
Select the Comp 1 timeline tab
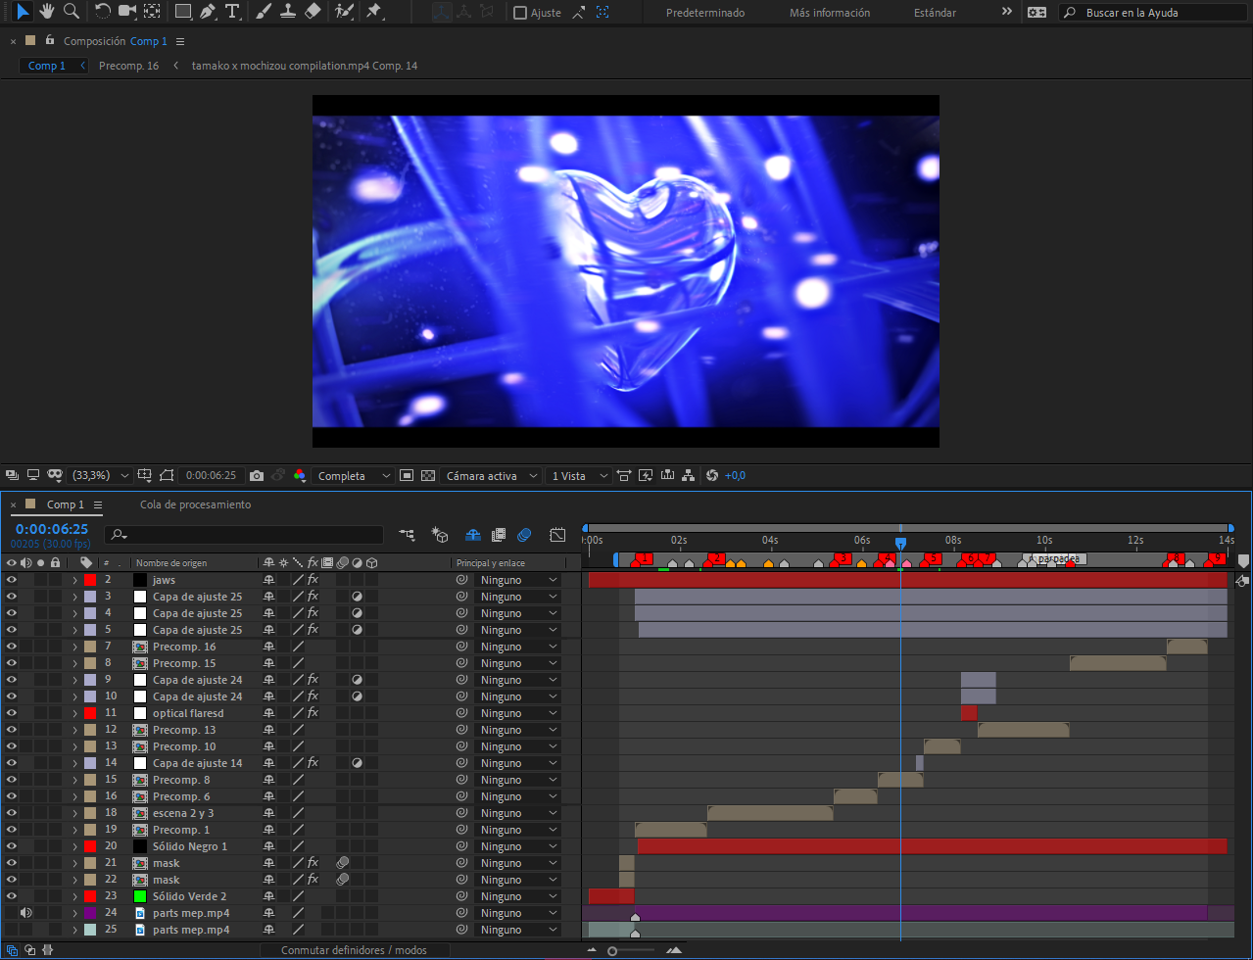point(66,504)
